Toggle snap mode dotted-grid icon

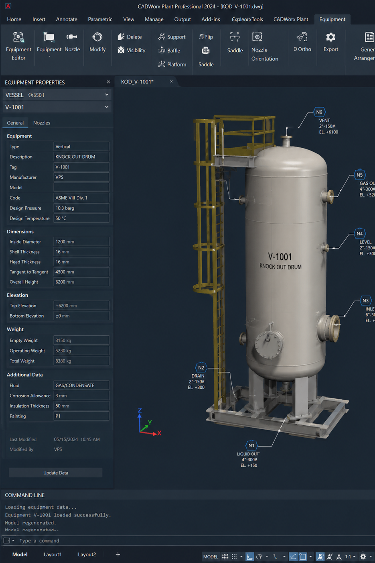pos(234,557)
